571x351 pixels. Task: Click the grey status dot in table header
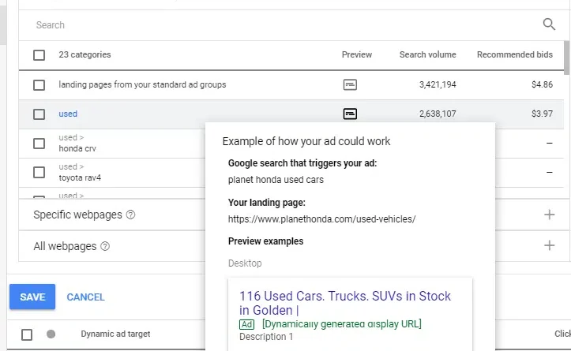pyautogui.click(x=51, y=334)
